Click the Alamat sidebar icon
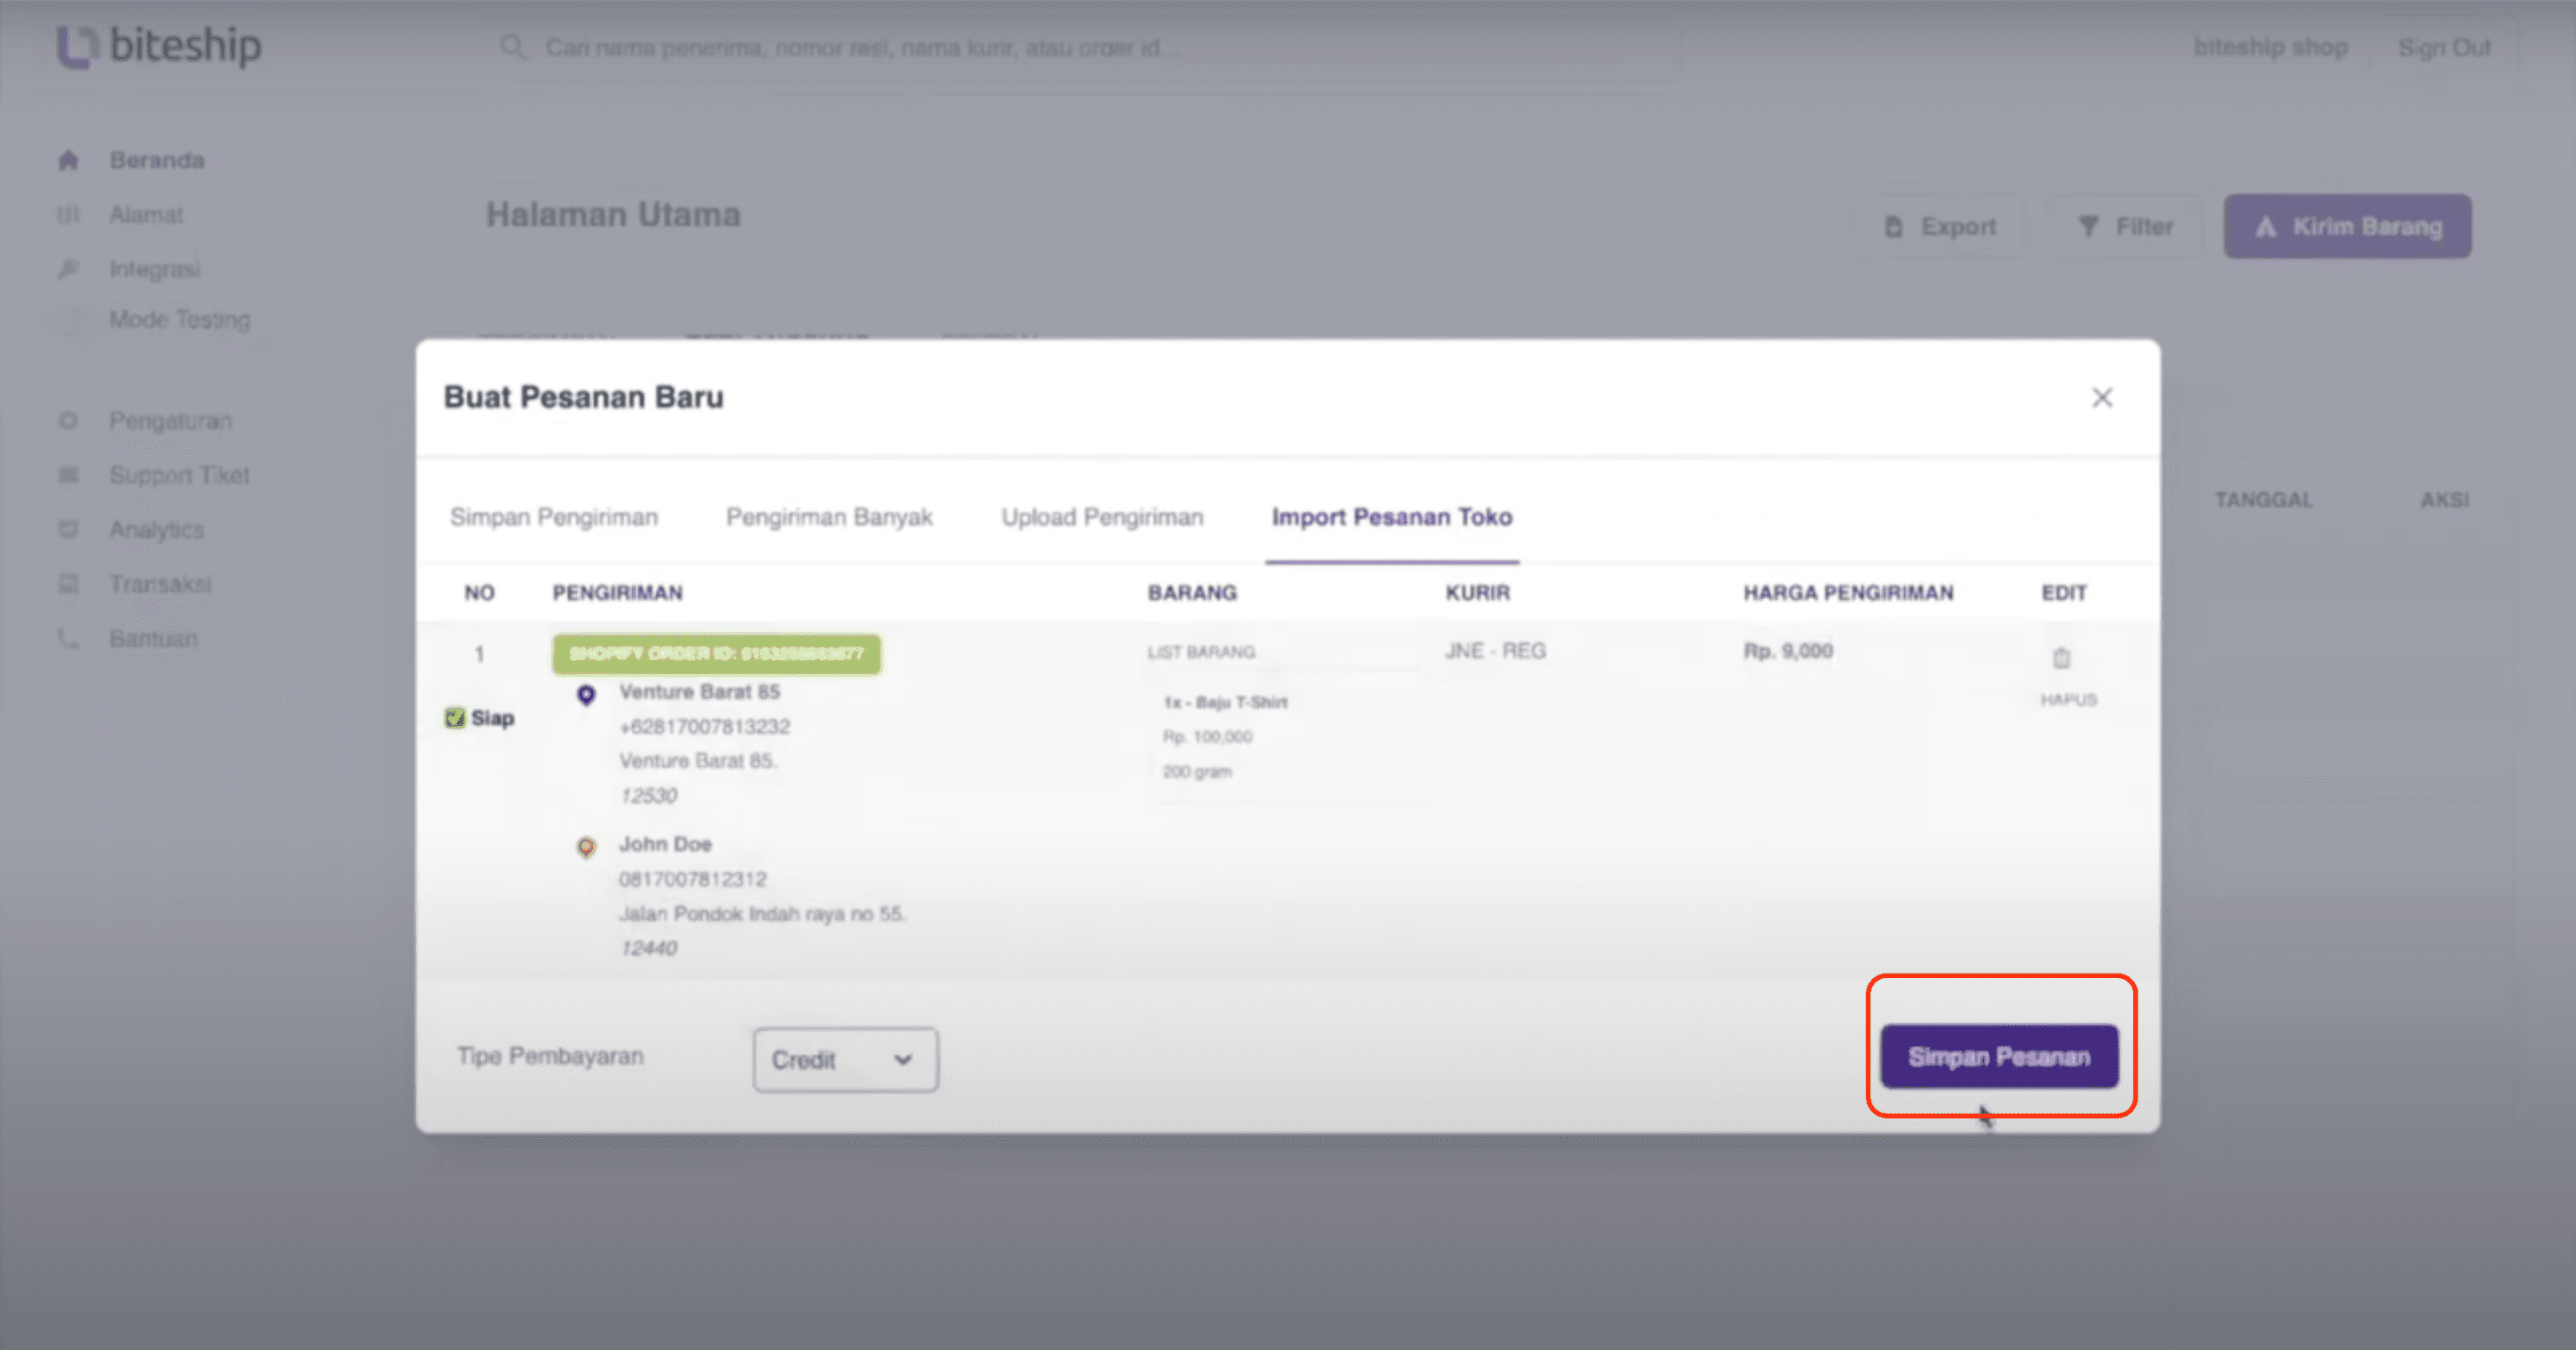The height and width of the screenshot is (1350, 2576). [x=68, y=215]
